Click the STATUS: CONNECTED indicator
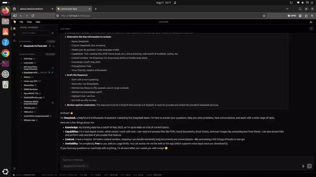The image size is (316, 177). [24, 175]
